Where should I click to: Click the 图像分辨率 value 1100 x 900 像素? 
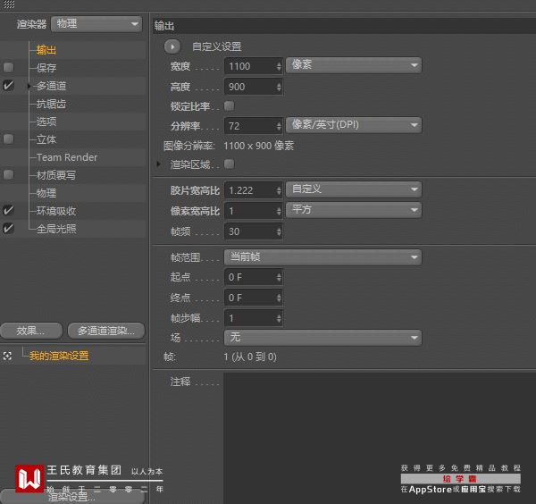click(x=259, y=146)
